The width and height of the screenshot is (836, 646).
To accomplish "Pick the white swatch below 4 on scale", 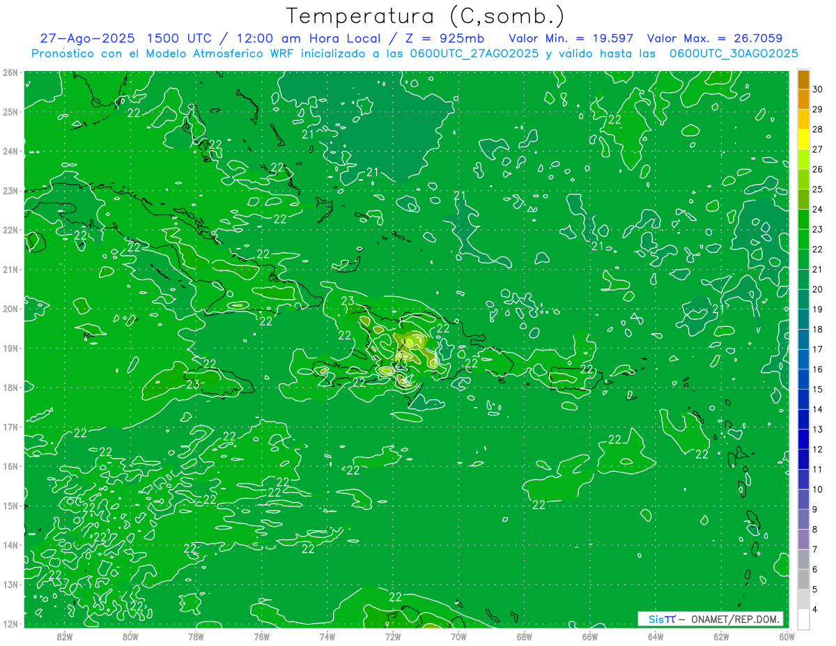I will tap(803, 619).
